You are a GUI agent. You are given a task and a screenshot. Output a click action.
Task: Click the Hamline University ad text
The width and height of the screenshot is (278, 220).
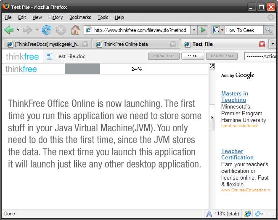point(244,120)
